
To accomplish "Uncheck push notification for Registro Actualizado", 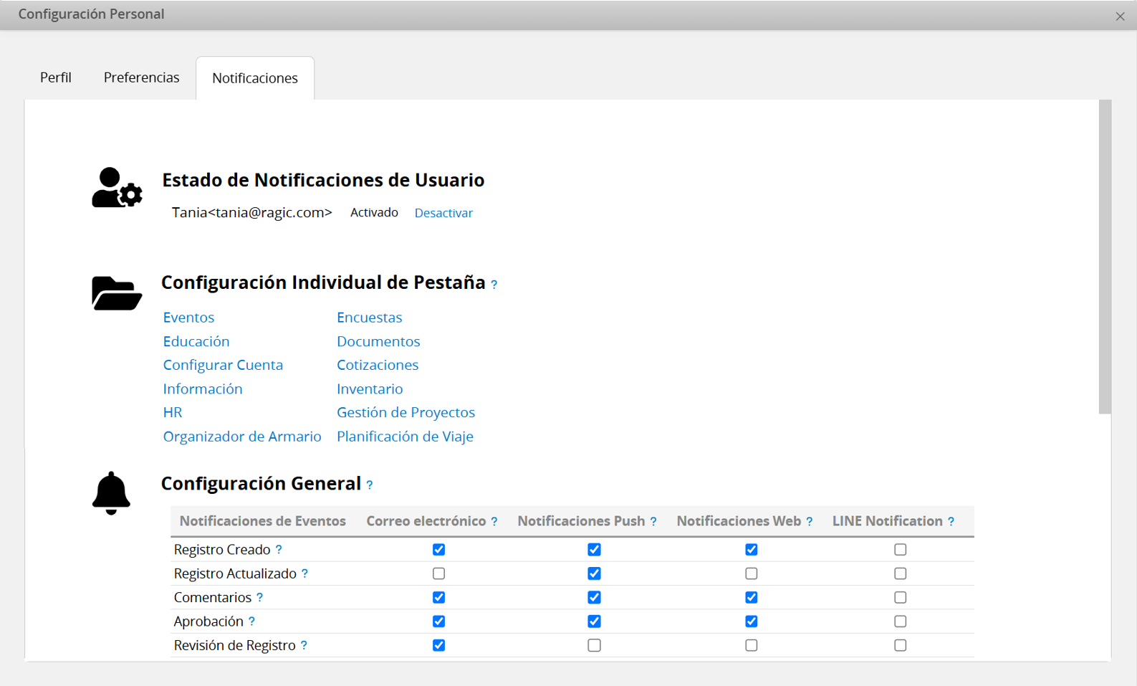I will coord(594,573).
